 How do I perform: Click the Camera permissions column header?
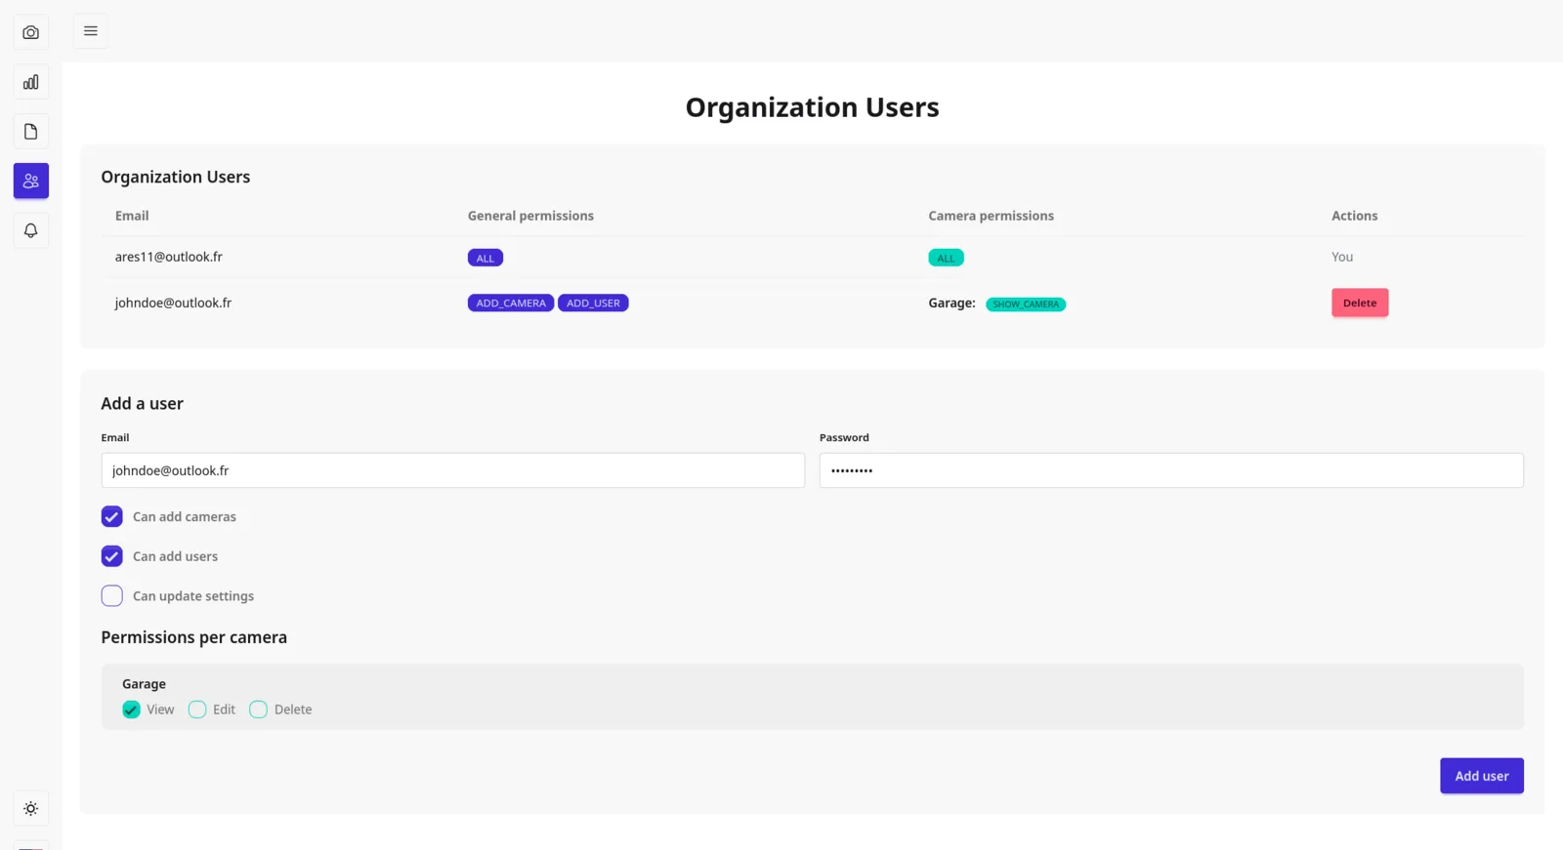coord(991,216)
